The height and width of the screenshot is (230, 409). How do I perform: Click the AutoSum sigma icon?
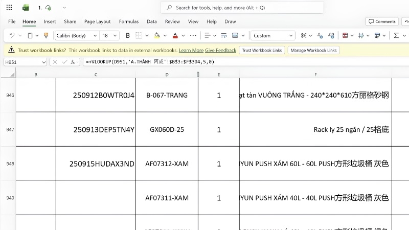[x=396, y=35]
